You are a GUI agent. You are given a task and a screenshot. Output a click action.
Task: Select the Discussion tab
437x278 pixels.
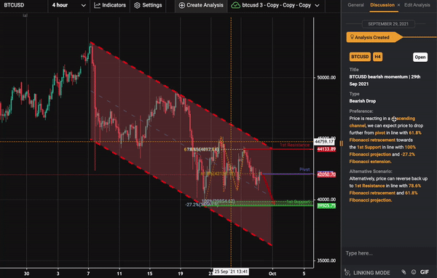(x=382, y=5)
